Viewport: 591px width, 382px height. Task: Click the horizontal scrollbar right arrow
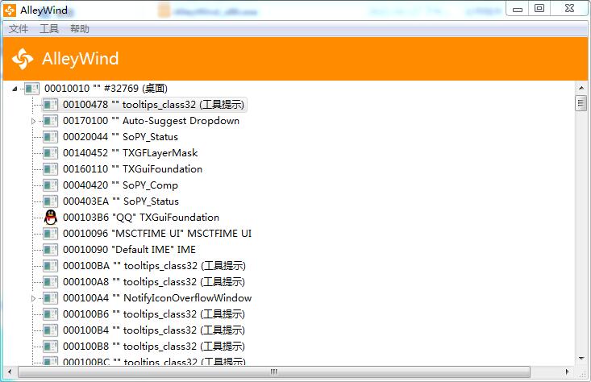pyautogui.click(x=568, y=372)
